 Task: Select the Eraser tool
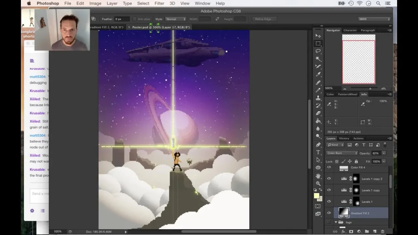point(318,113)
